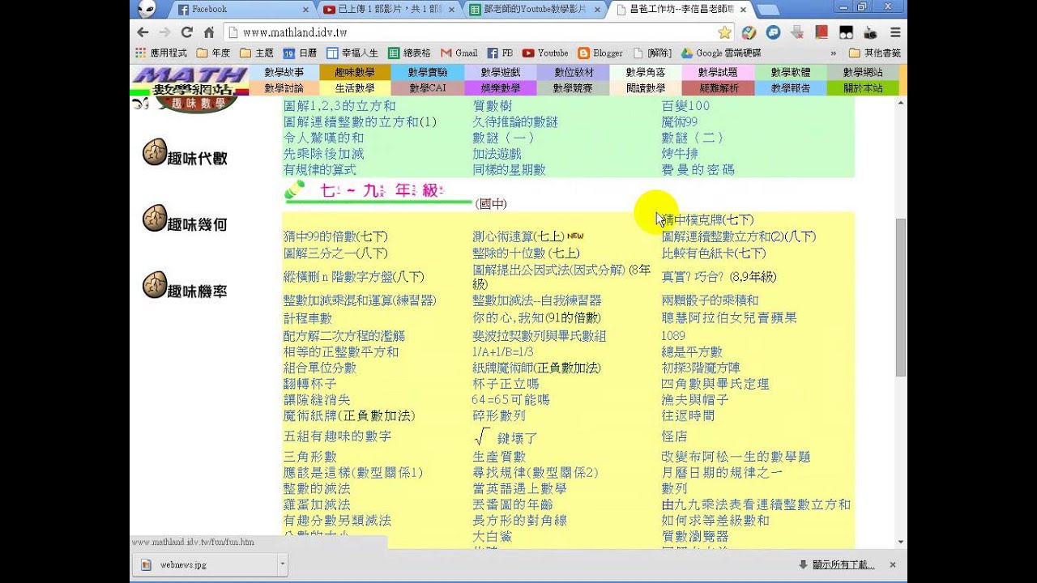The image size is (1037, 583).
Task: Click the 趣味機率 walnut sidebar item
Action: point(185,287)
